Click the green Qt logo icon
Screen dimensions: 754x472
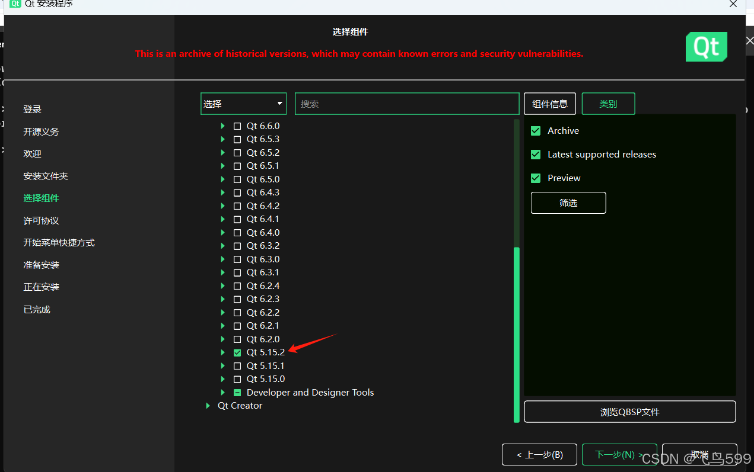click(x=706, y=47)
